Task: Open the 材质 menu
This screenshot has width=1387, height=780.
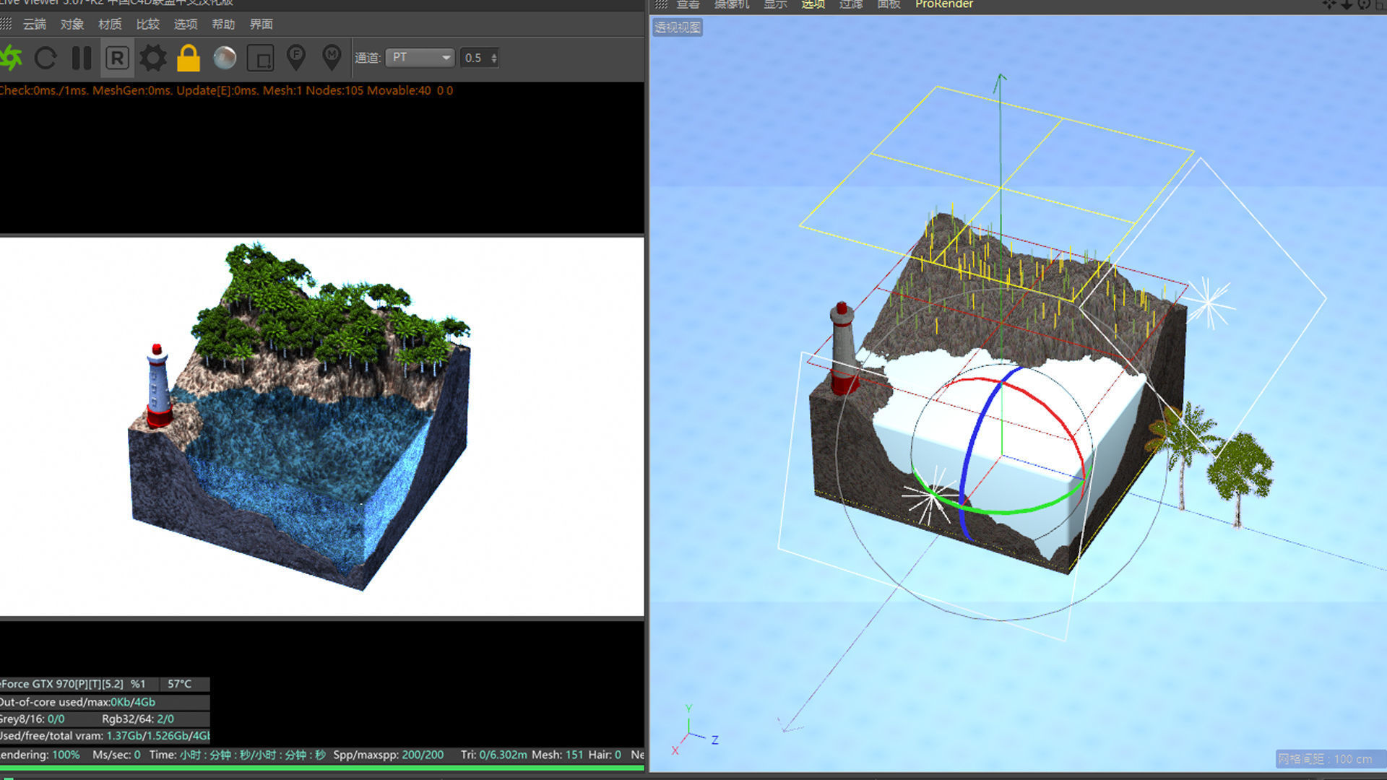Action: 110,24
